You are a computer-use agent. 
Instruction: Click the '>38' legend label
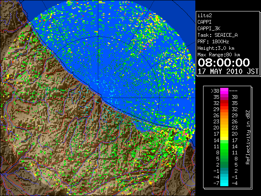(x=215, y=91)
